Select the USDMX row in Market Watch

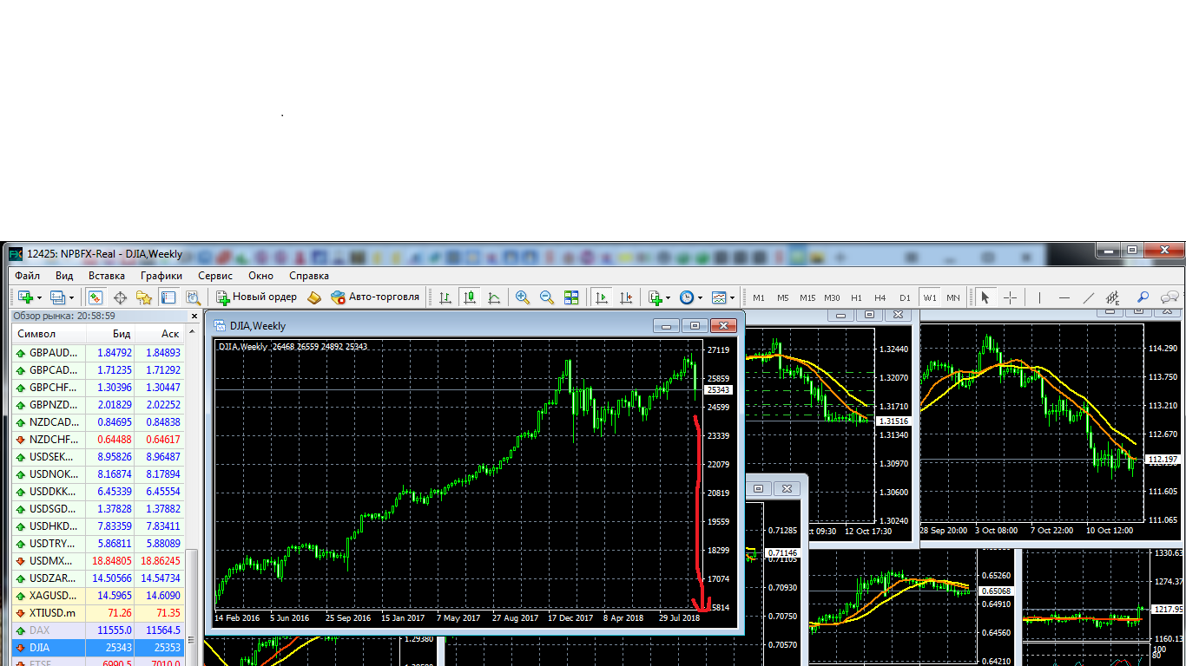pyautogui.click(x=97, y=561)
